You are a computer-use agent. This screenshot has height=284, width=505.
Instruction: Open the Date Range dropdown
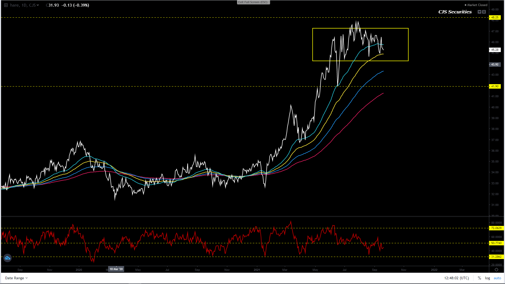[x=16, y=278]
